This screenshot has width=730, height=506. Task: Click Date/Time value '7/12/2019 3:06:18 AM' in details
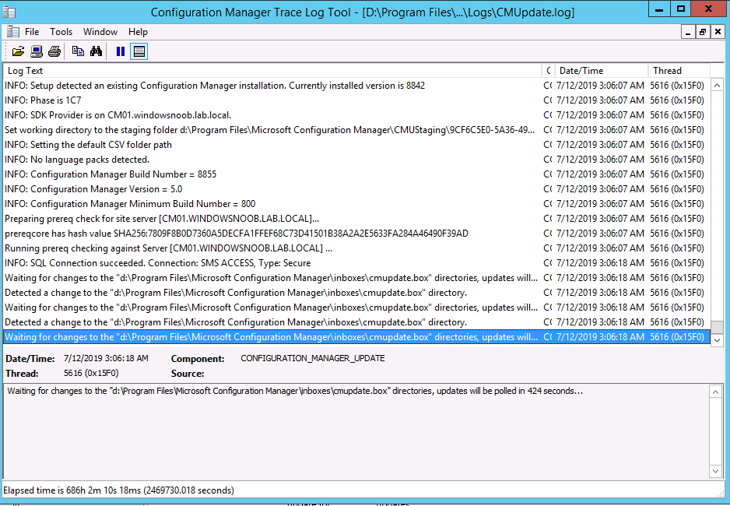106,358
